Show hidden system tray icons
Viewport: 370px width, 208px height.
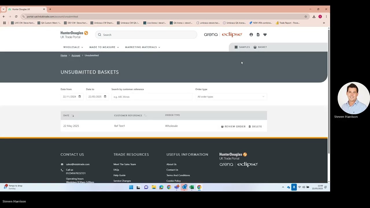[283, 187]
